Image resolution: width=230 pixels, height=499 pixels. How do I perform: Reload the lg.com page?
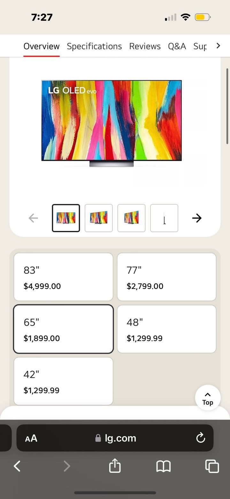pyautogui.click(x=200, y=438)
